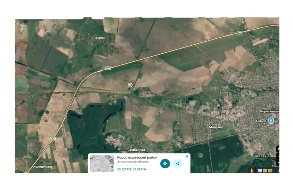
Task: Select the green terrain imagery thumbnail
Action: (x=270, y=170)
